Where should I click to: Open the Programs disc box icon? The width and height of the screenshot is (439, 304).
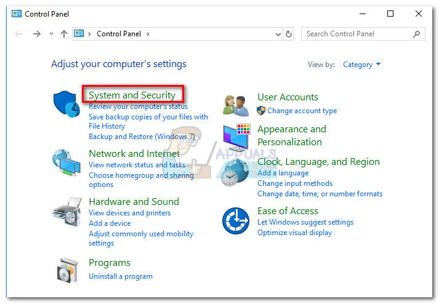[x=66, y=270]
